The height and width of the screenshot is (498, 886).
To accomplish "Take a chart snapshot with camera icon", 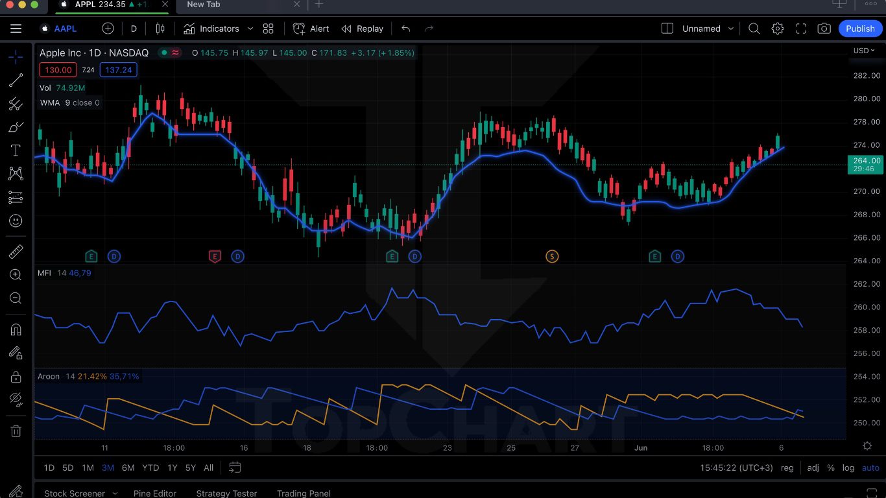I will click(824, 29).
